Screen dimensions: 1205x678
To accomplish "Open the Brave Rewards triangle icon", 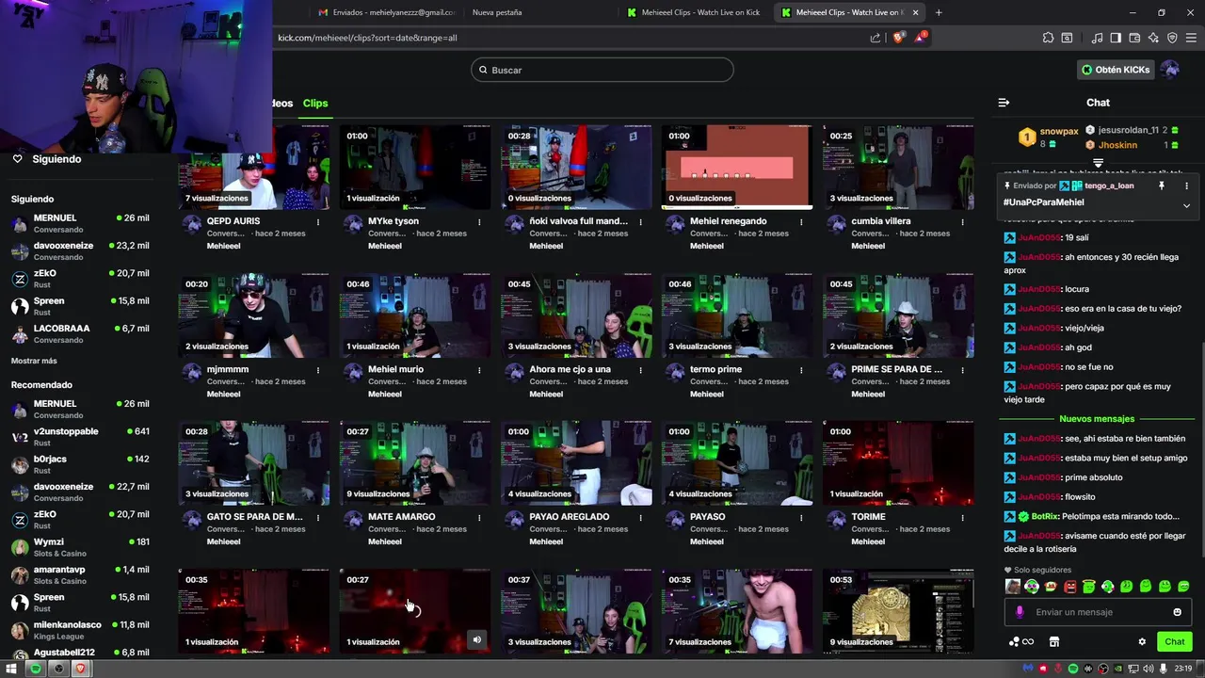I will (x=922, y=38).
